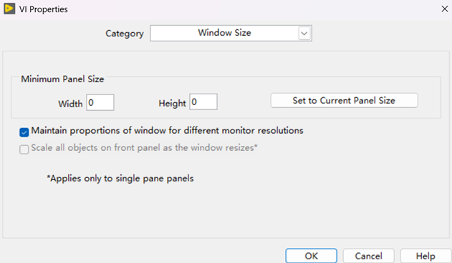Image resolution: width=452 pixels, height=263 pixels.
Task: Close the VI Properties dialog
Action: click(445, 9)
